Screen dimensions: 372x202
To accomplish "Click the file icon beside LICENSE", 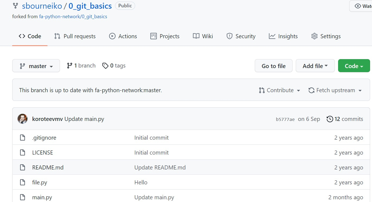I will [23, 153].
